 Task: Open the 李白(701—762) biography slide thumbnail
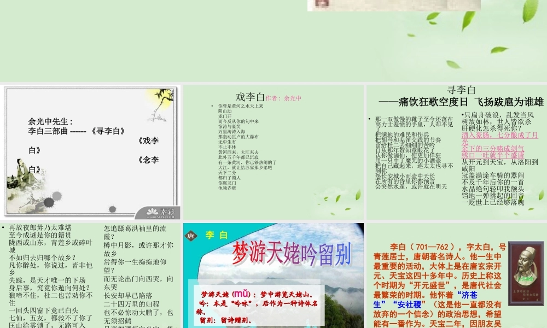pos(457,276)
